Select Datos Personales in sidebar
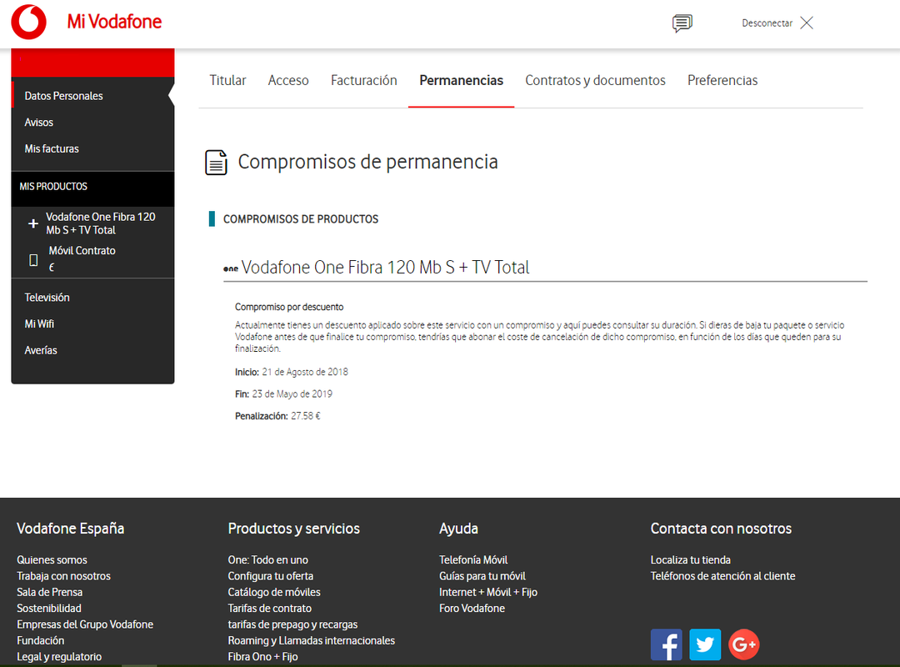 63,96
